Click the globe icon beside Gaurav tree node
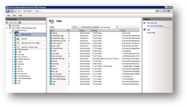Viewport: 187px width, 107px height. coord(15,62)
